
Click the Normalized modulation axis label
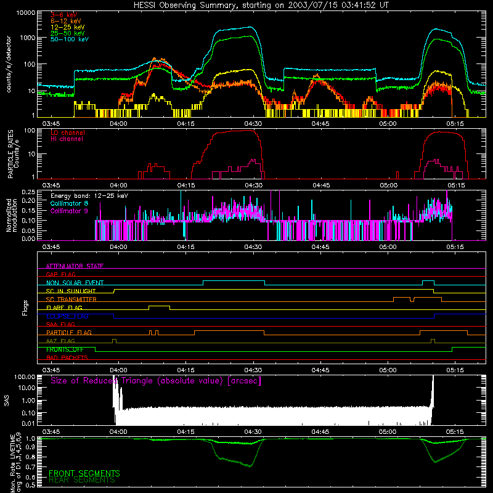pyautogui.click(x=11, y=215)
